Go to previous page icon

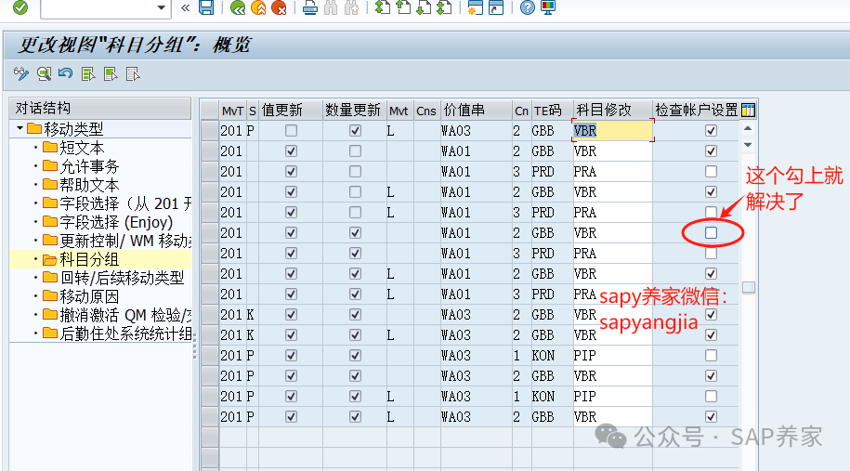[x=403, y=7]
